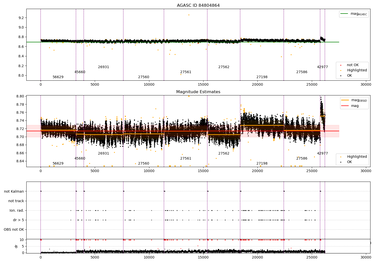Click the 8.64 tick on middle plot
The height and width of the screenshot is (263, 376).
point(20,161)
